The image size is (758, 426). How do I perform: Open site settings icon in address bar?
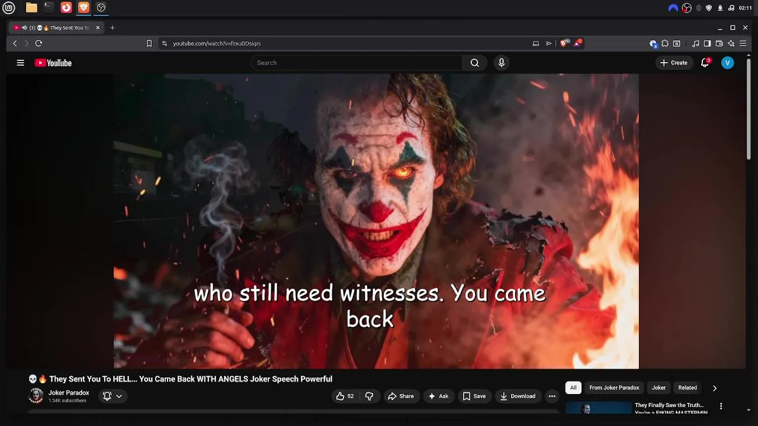165,43
